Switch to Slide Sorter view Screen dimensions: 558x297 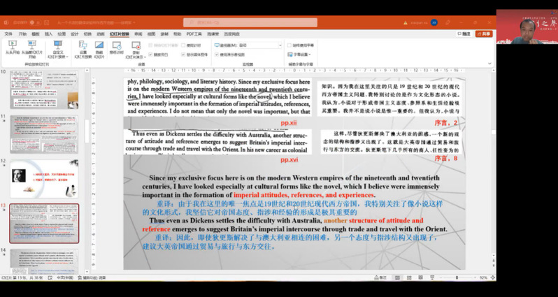coord(409,277)
